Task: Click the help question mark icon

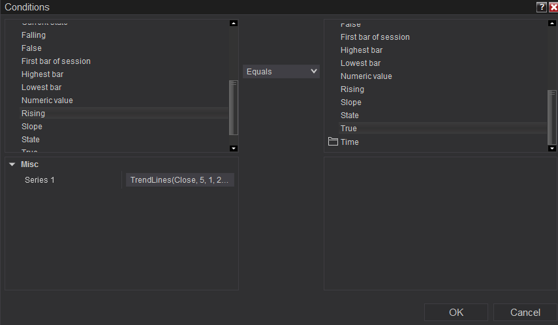Action: [541, 7]
